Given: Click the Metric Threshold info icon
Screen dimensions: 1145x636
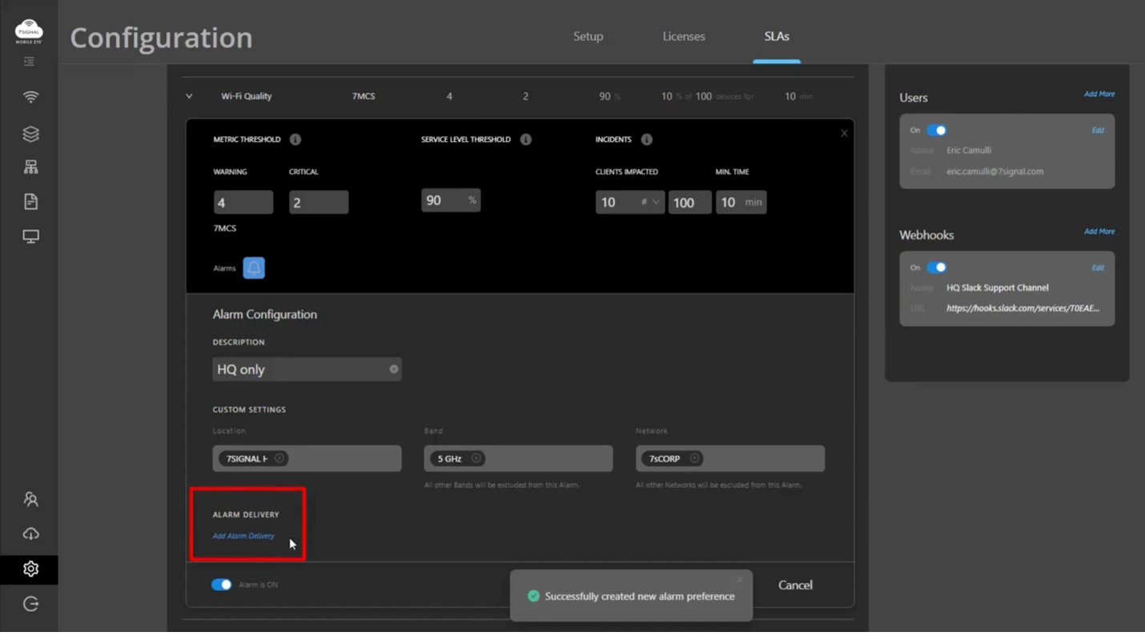Looking at the screenshot, I should click(295, 139).
